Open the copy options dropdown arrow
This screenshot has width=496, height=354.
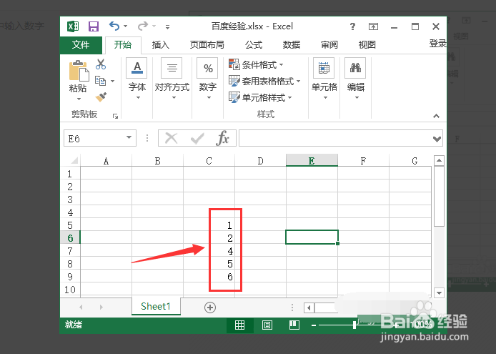pyautogui.click(x=113, y=82)
